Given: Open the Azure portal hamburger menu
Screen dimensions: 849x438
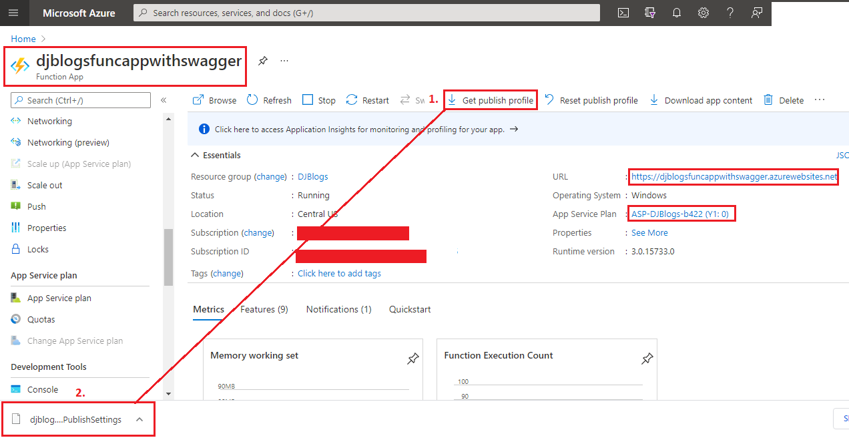Looking at the screenshot, I should [14, 13].
